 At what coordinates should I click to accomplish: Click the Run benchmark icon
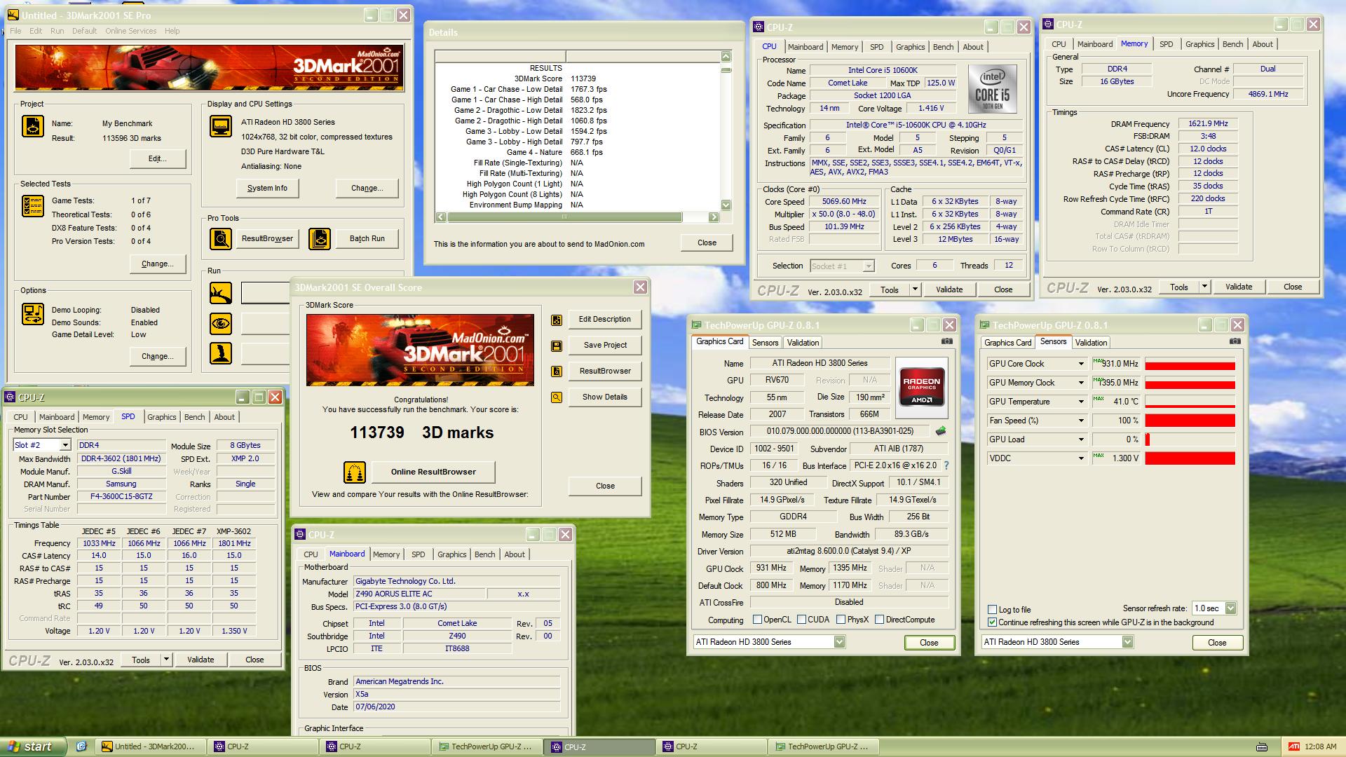221,293
